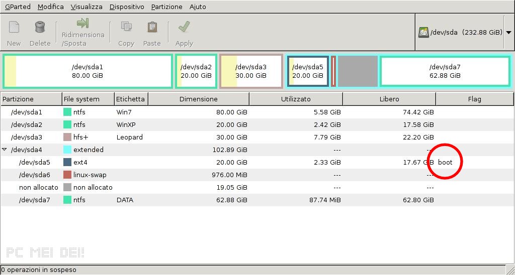
Task: Sort by the Partizione column header
Action: tap(31, 99)
